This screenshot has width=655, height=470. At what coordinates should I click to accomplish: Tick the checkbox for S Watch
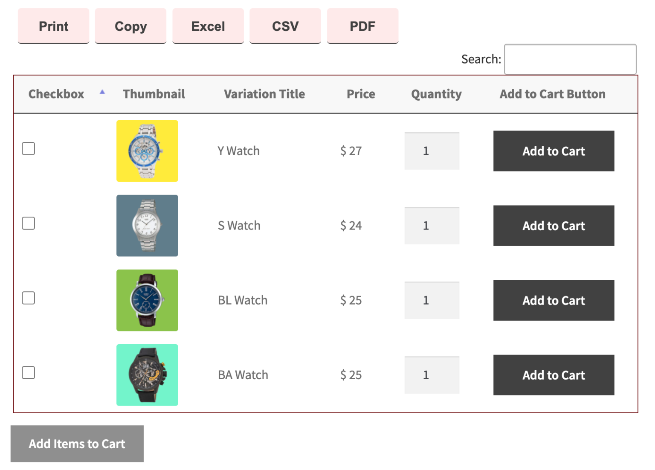(29, 223)
